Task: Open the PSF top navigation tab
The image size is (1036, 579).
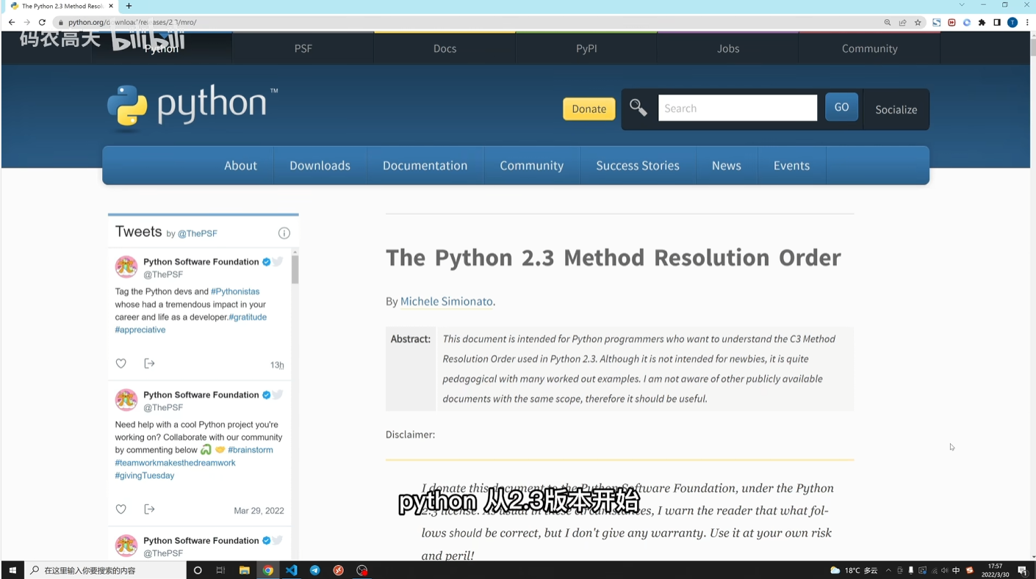Action: (x=303, y=48)
